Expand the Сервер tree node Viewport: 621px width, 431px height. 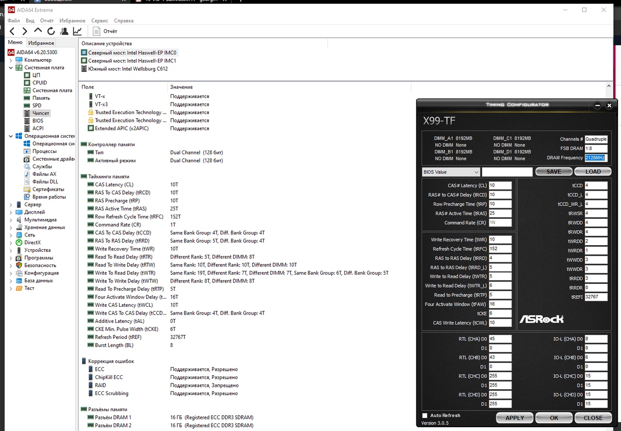pos(11,204)
